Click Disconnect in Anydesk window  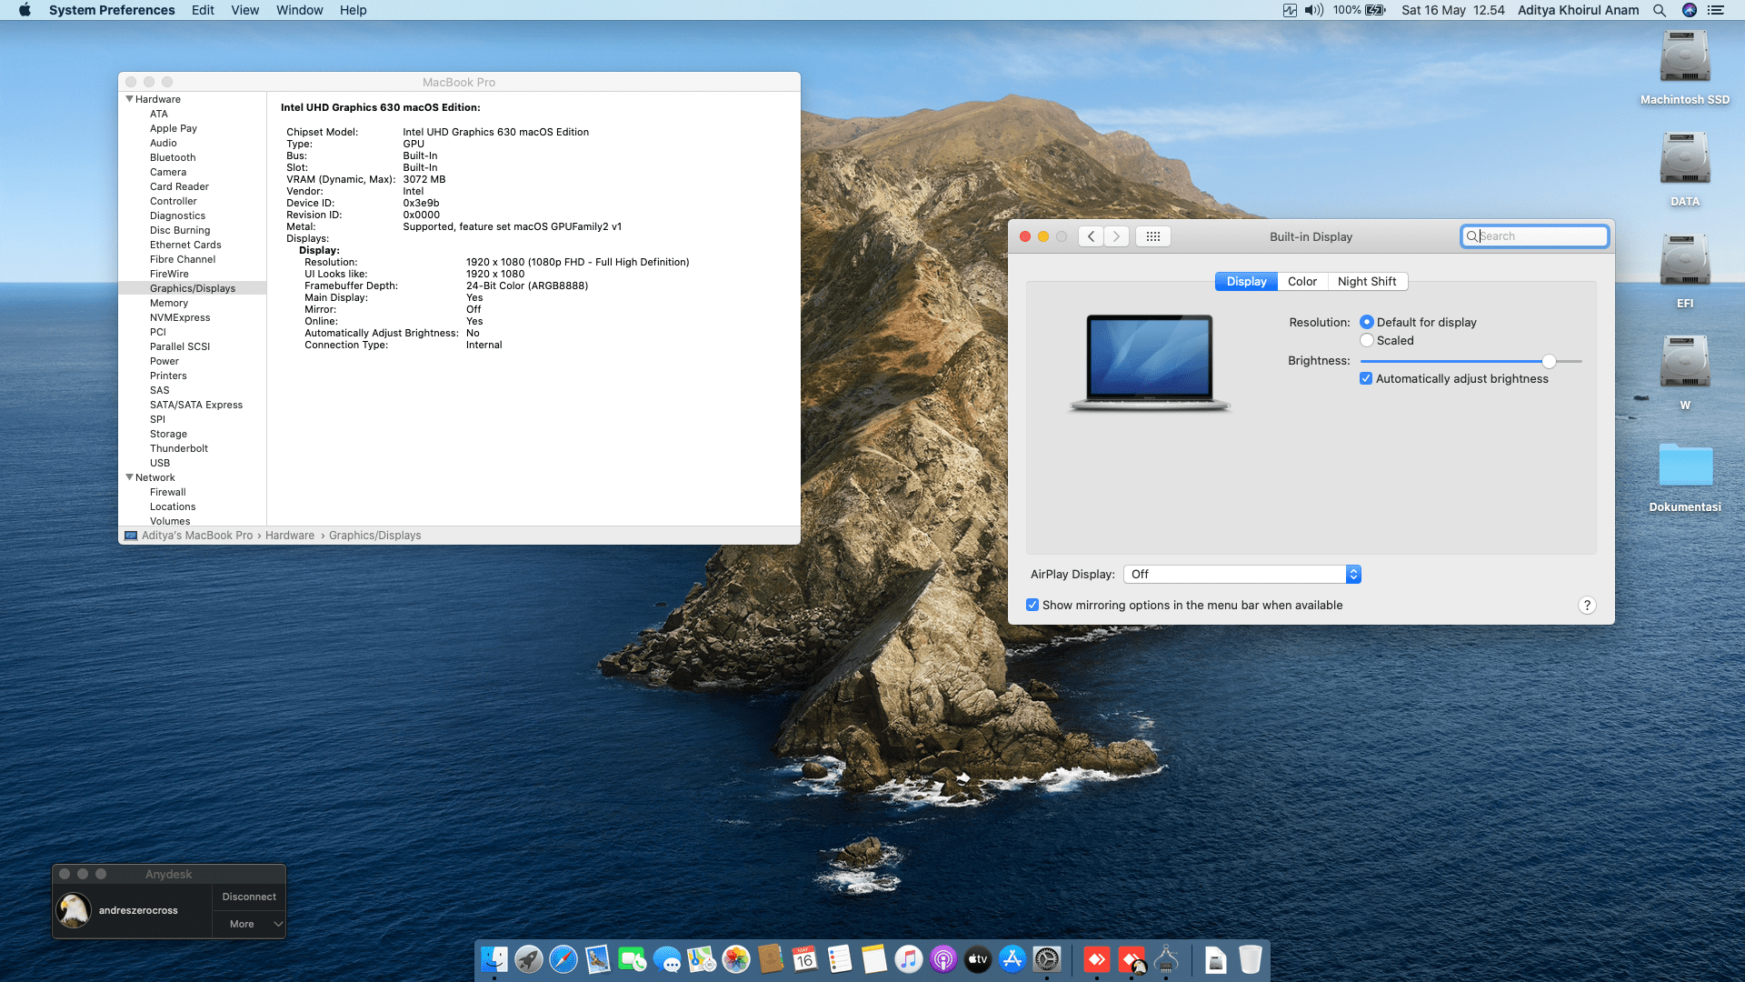tap(249, 897)
